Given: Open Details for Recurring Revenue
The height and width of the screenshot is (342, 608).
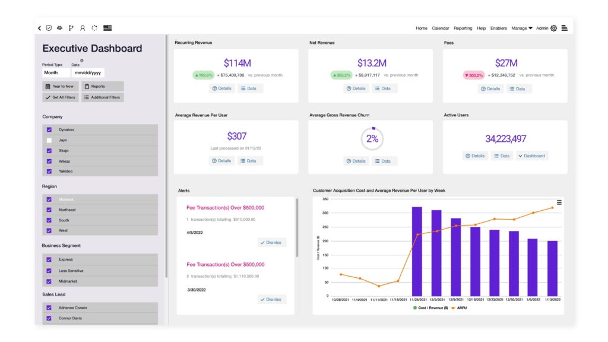Looking at the screenshot, I should click(x=222, y=88).
